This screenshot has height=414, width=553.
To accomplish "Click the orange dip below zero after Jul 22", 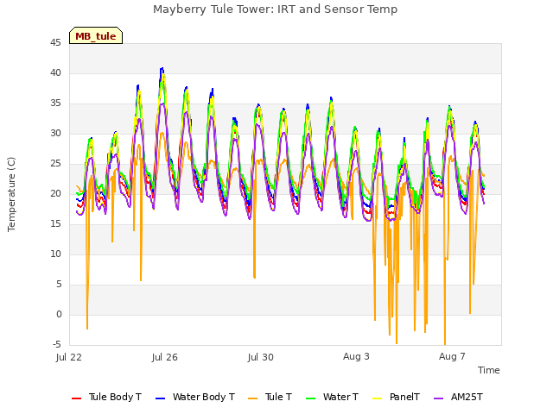I will point(87,328).
